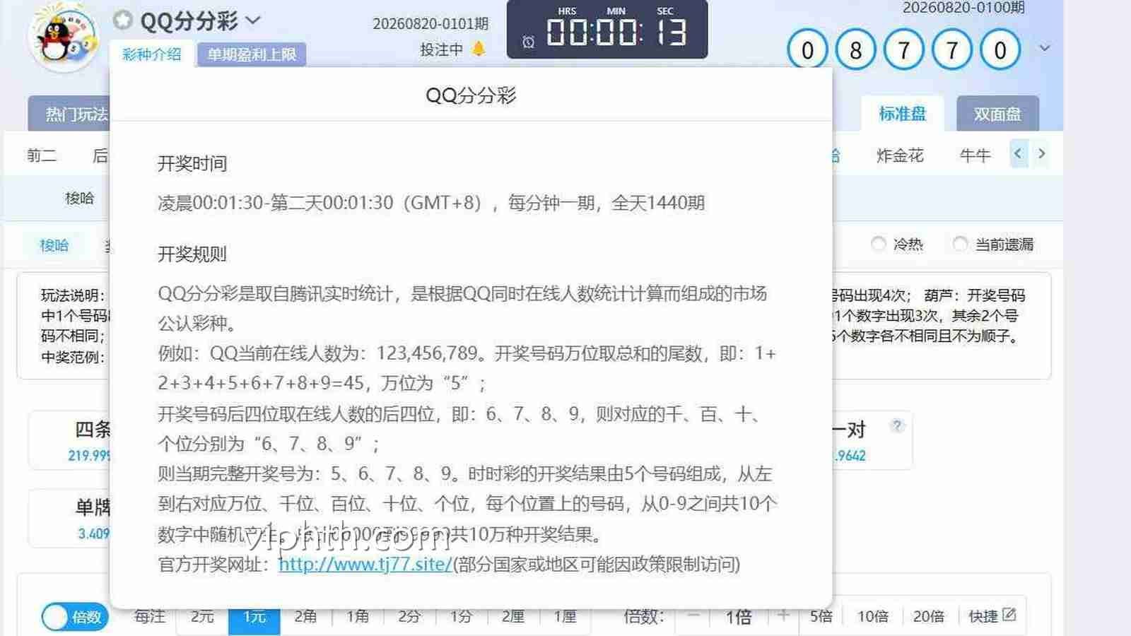1131x636 pixels.
Task: Expand previous draw results chevron
Action: click(x=1045, y=48)
